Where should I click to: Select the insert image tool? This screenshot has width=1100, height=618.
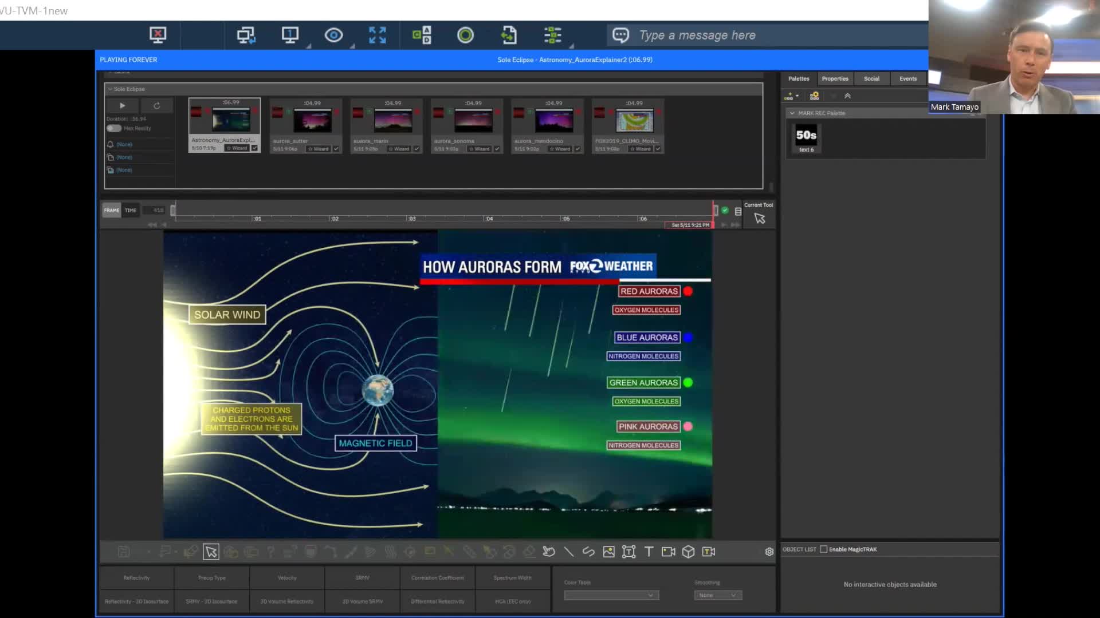[x=609, y=552]
